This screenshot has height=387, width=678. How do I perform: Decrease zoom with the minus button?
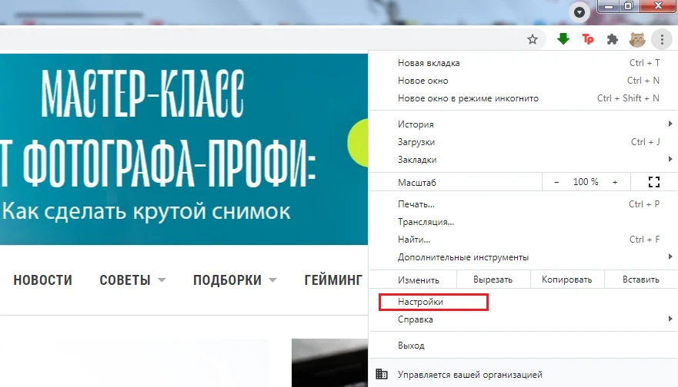pyautogui.click(x=556, y=182)
